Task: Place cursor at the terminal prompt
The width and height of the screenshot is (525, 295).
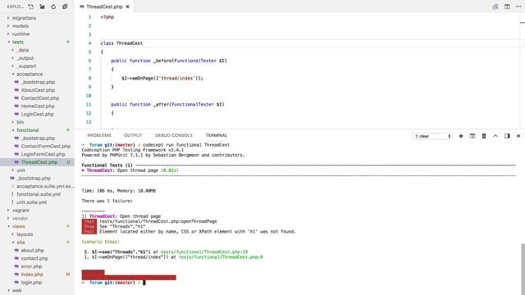Action: 144,283
